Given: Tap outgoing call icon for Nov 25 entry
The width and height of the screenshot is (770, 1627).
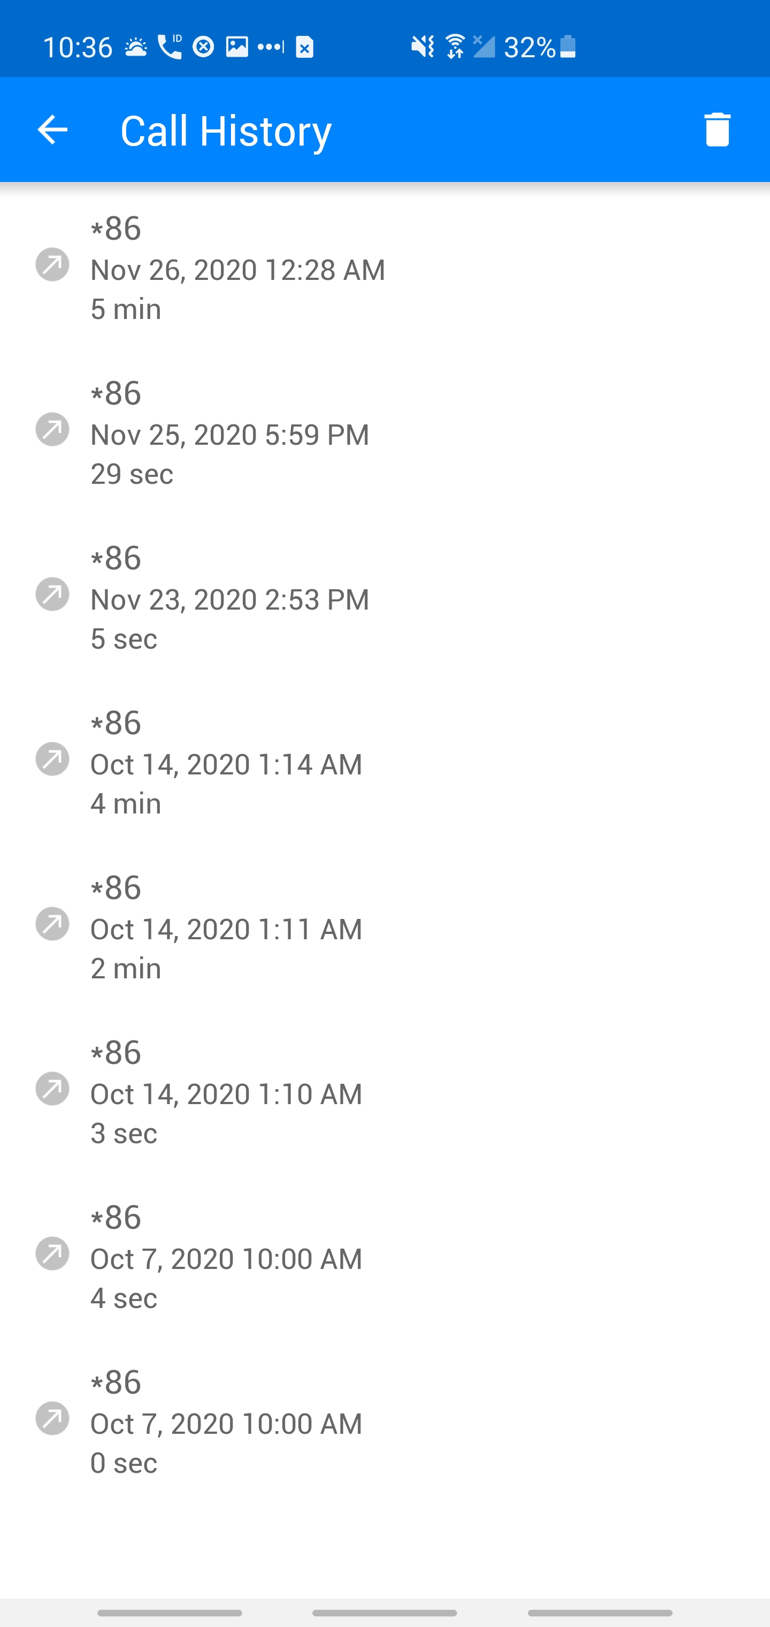Looking at the screenshot, I should tap(52, 429).
